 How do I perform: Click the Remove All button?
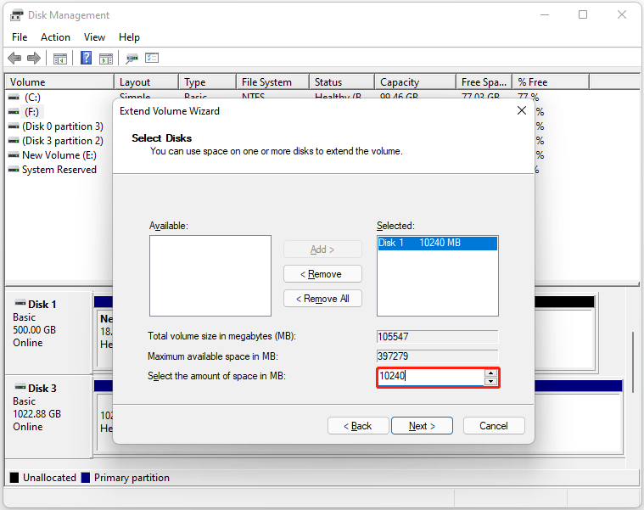[322, 299]
